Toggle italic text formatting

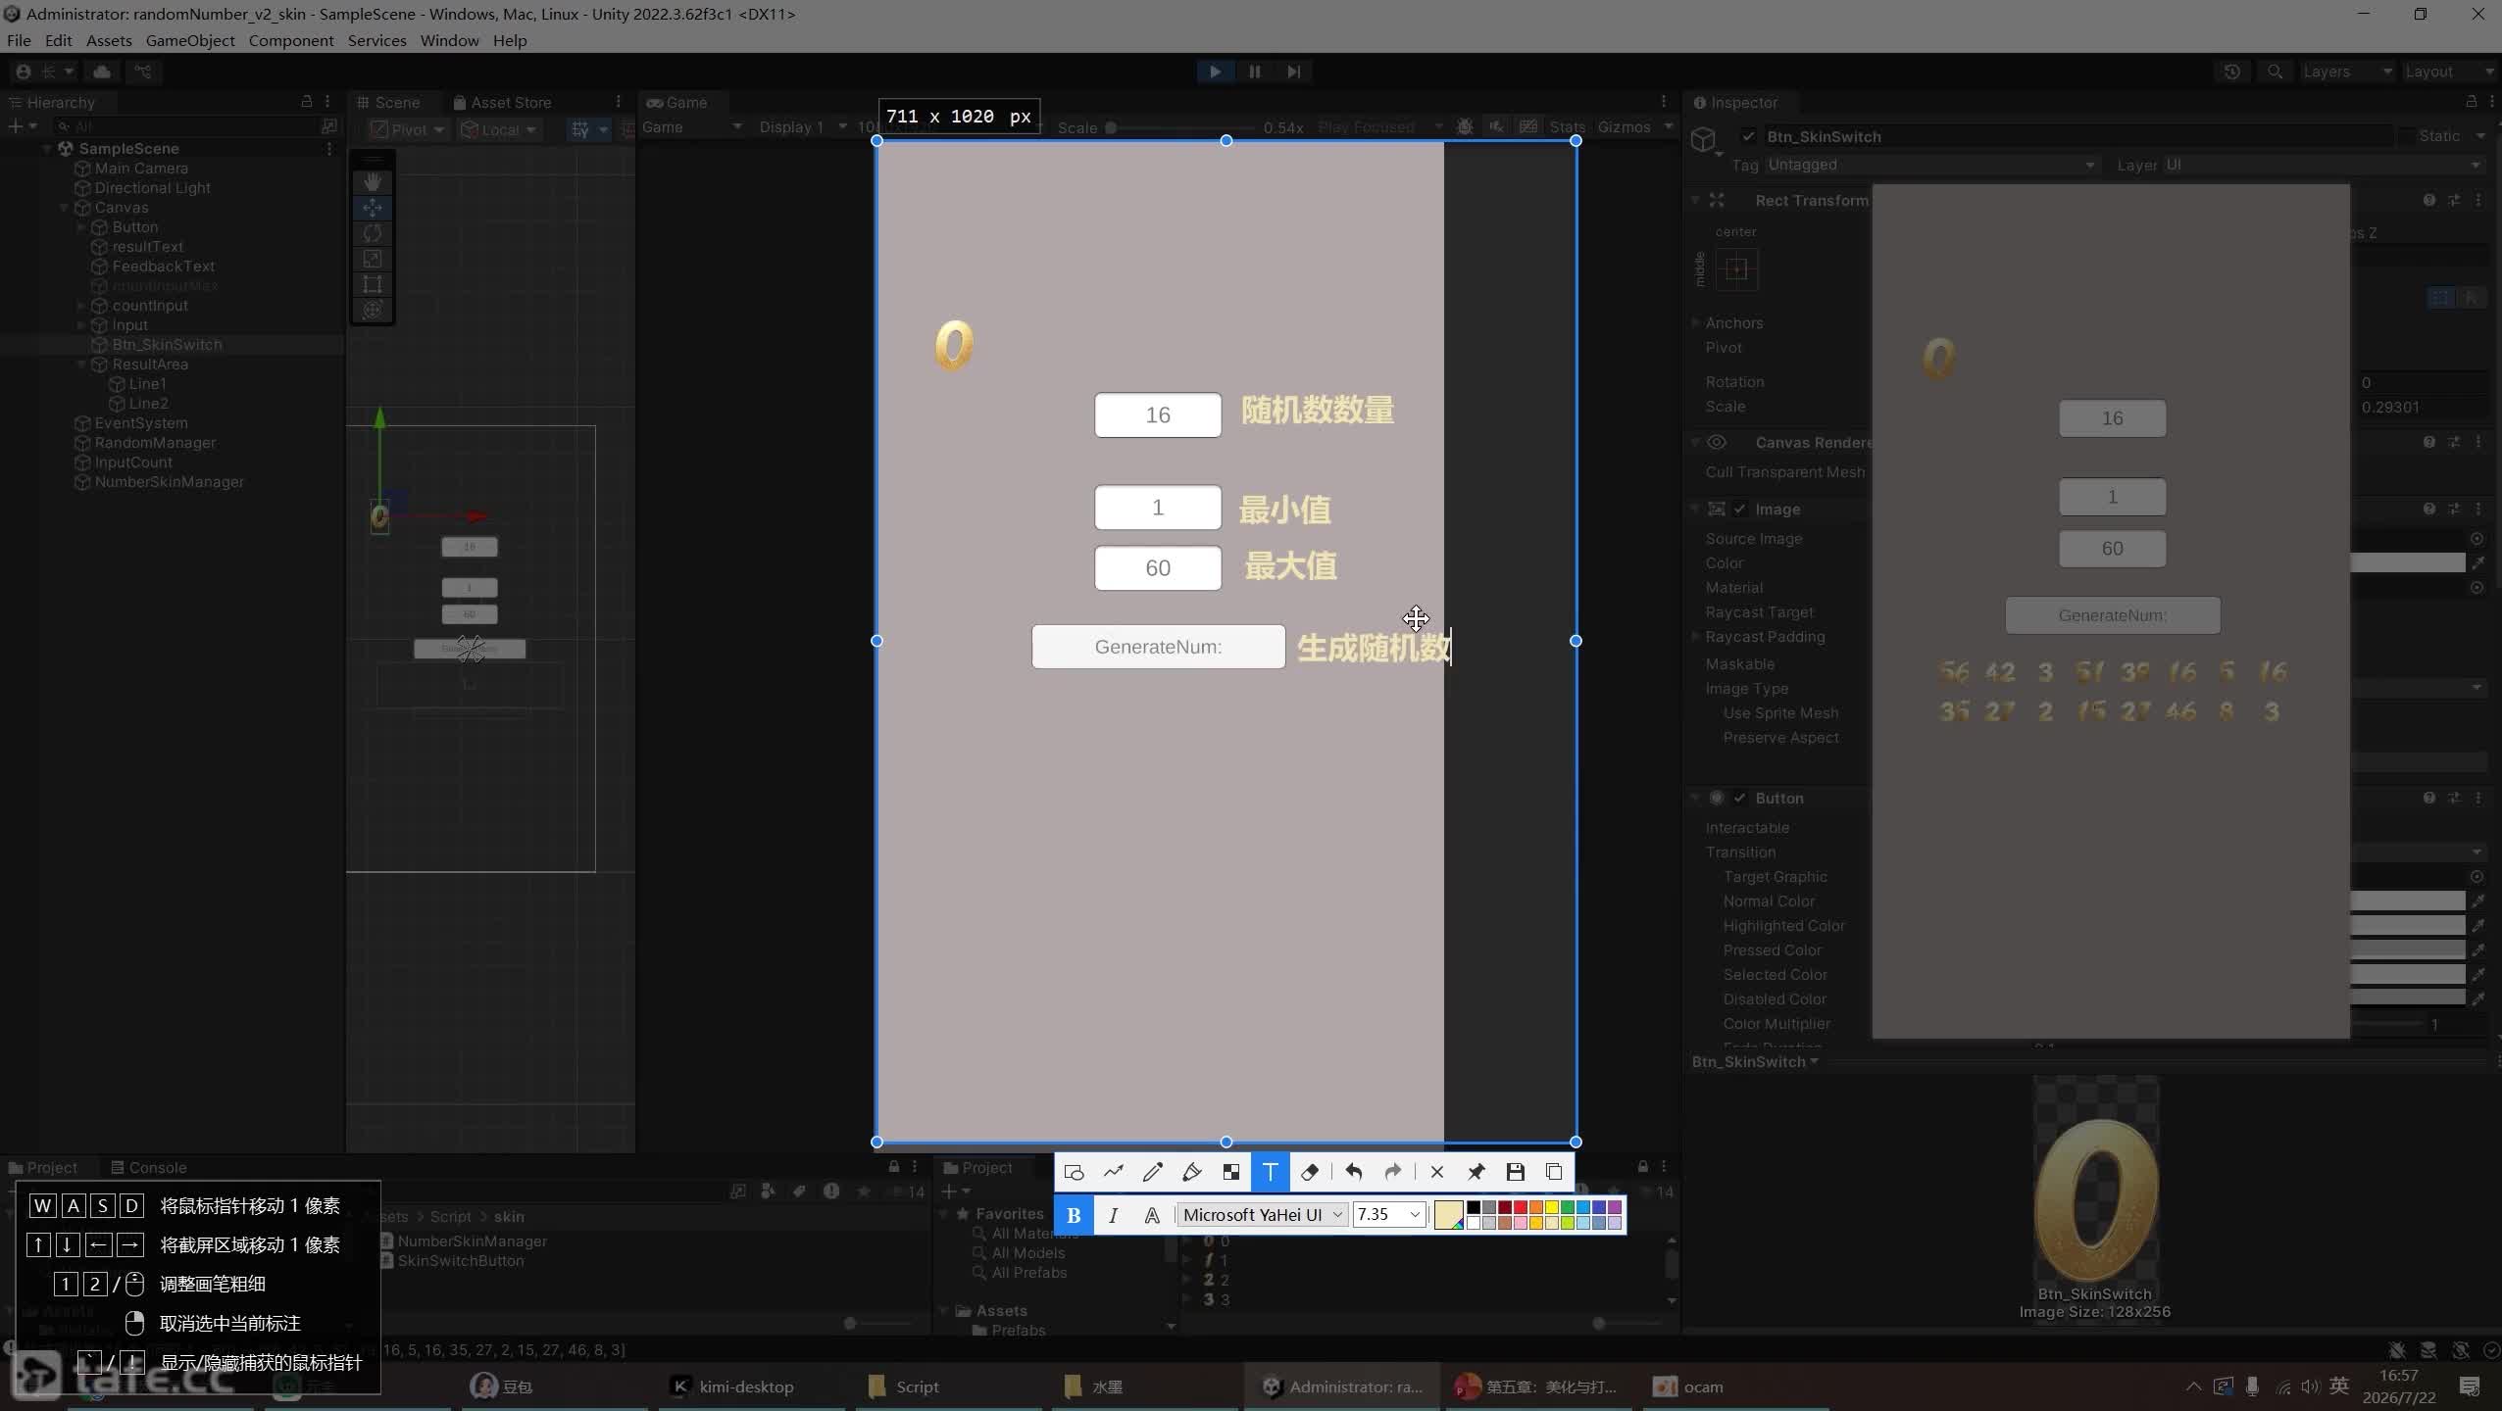coord(1113,1215)
